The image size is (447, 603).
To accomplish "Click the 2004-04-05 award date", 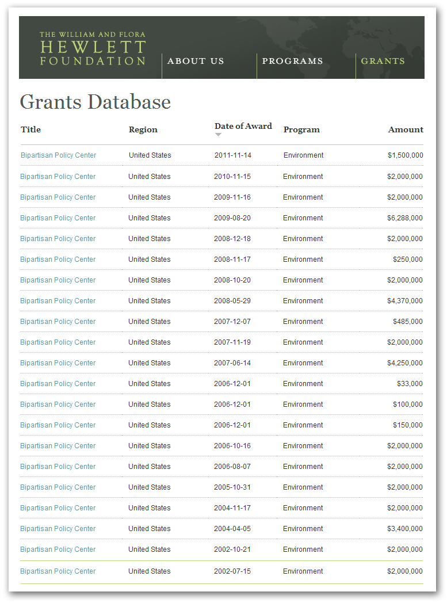I will pos(232,529).
